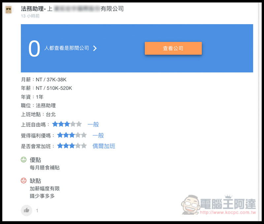Click the 月薪 NT / 37K-38K line
The width and height of the screenshot is (264, 224).
click(x=44, y=79)
